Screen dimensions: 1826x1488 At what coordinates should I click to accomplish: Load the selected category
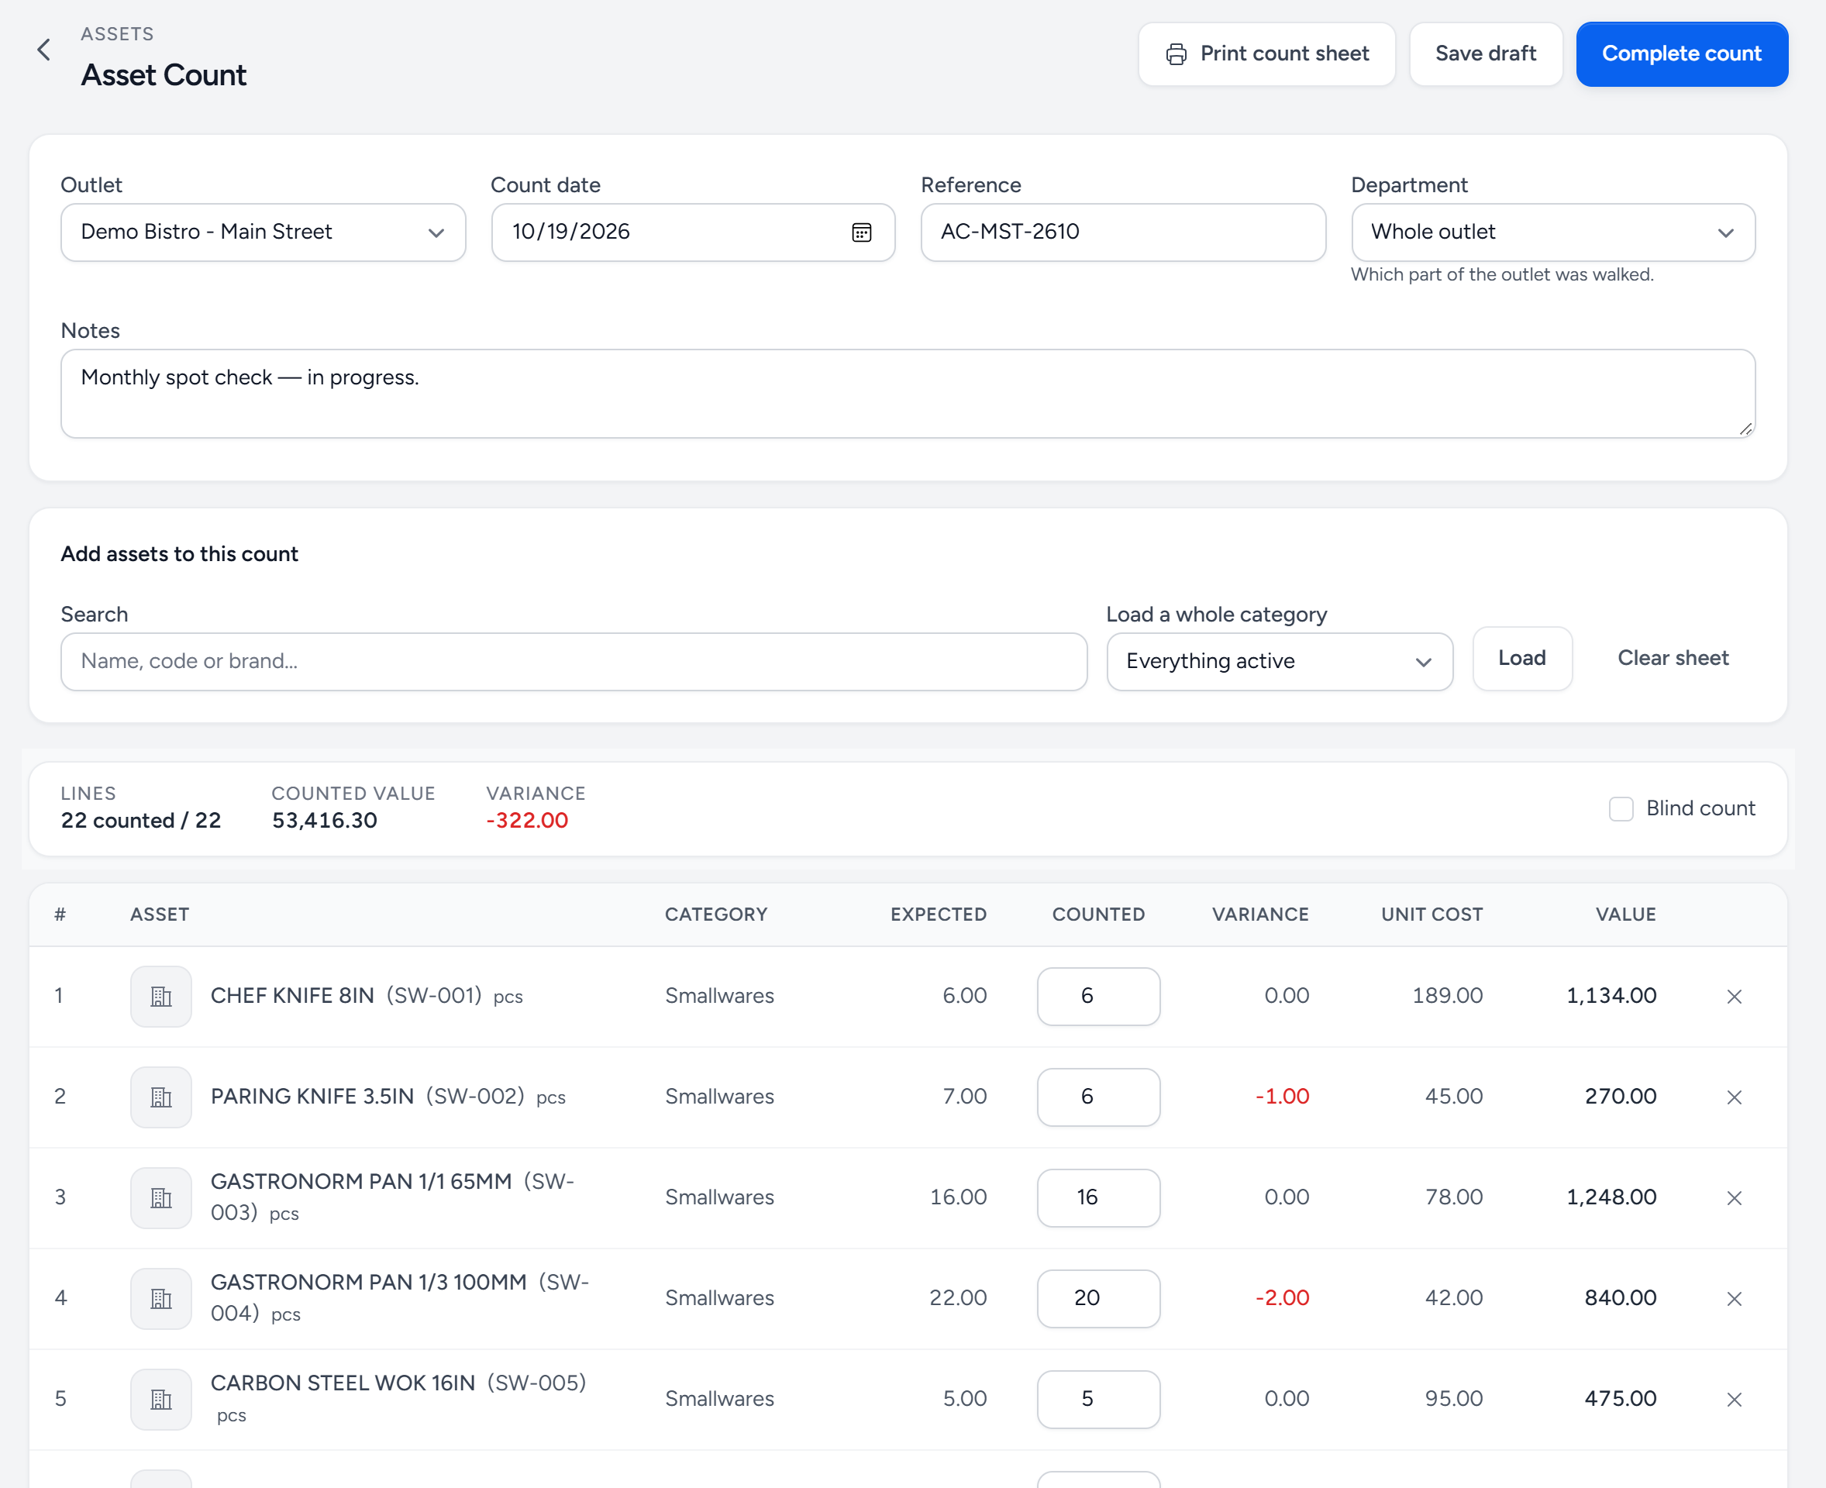coord(1521,658)
